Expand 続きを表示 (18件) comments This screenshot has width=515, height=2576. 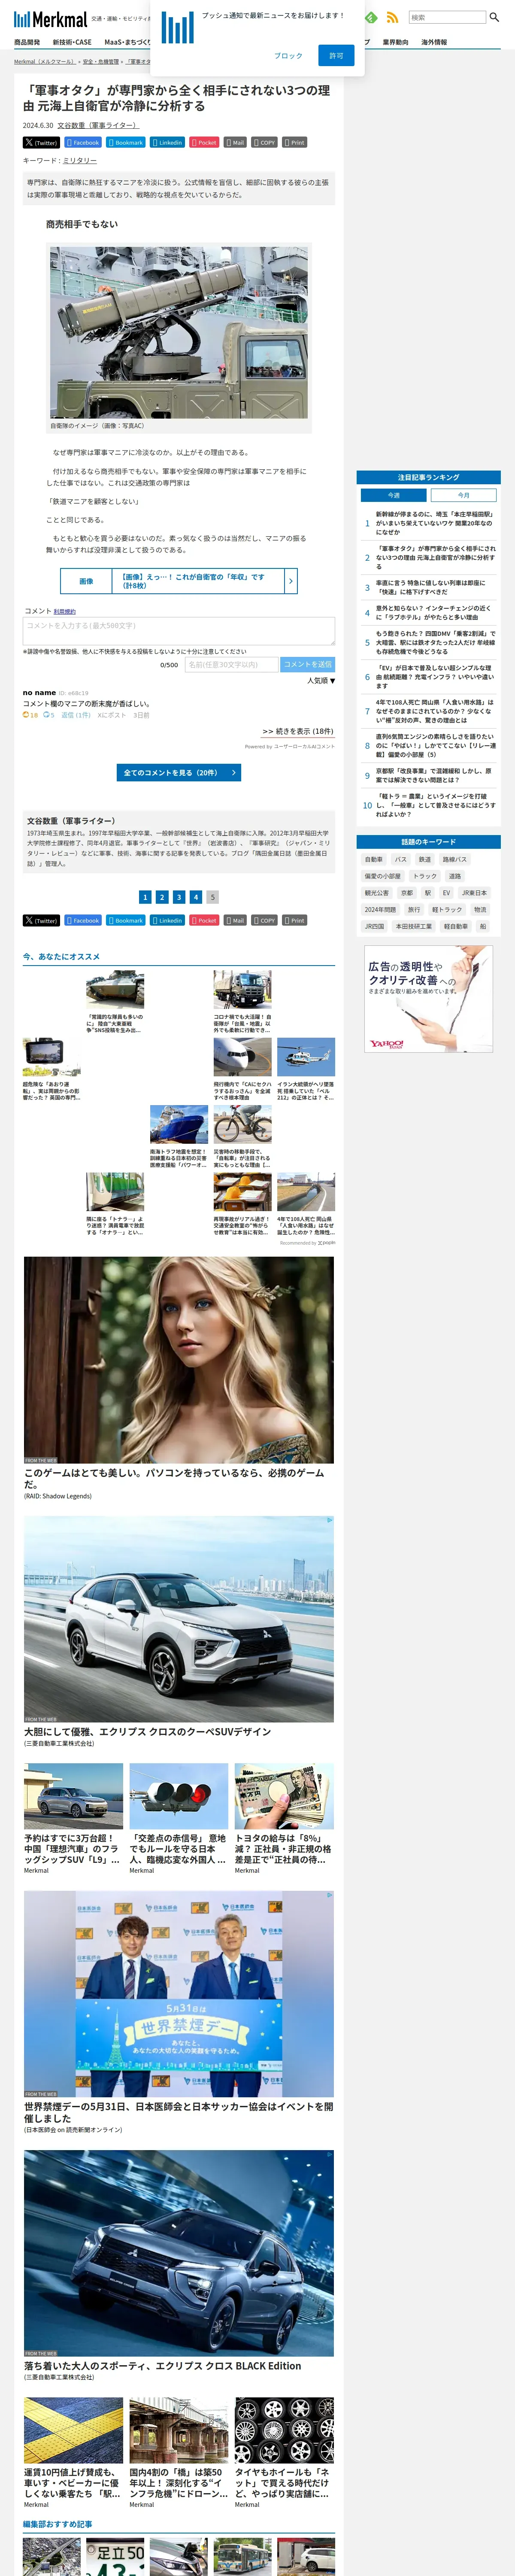[298, 731]
